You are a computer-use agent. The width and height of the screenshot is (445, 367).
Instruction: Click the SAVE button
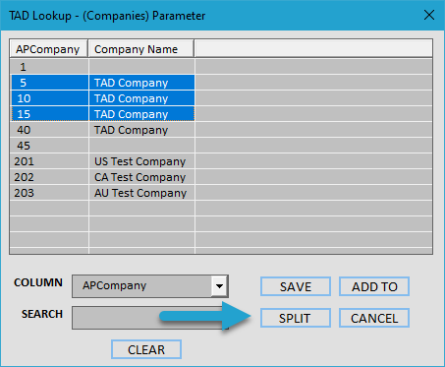(296, 286)
